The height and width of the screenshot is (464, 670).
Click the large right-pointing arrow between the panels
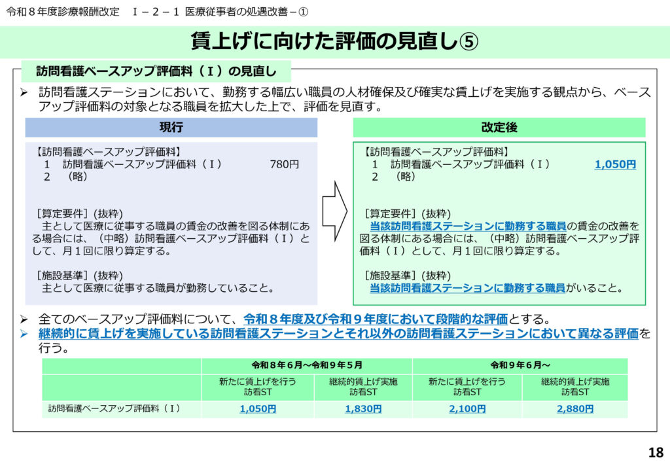[334, 211]
